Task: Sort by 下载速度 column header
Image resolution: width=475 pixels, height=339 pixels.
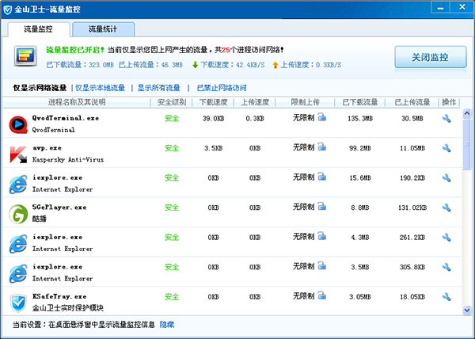Action: (213, 102)
